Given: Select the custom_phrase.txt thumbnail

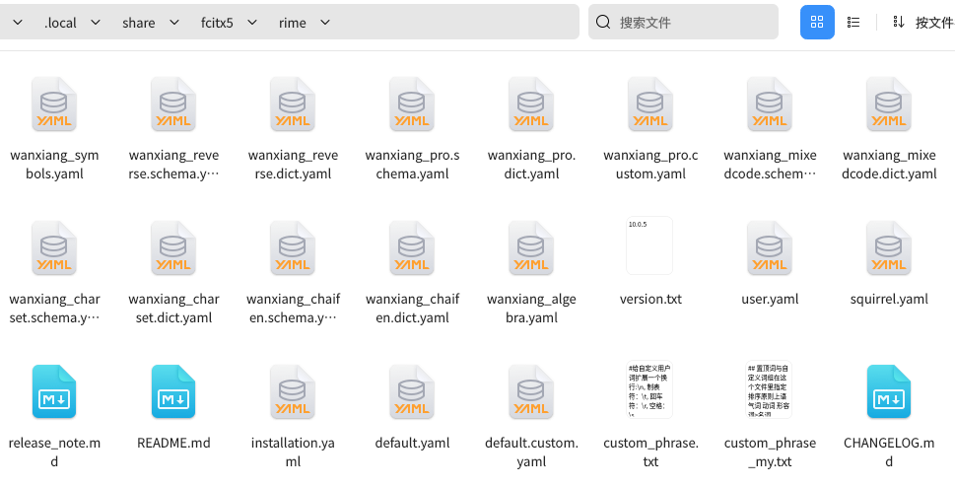Looking at the screenshot, I should [649, 389].
